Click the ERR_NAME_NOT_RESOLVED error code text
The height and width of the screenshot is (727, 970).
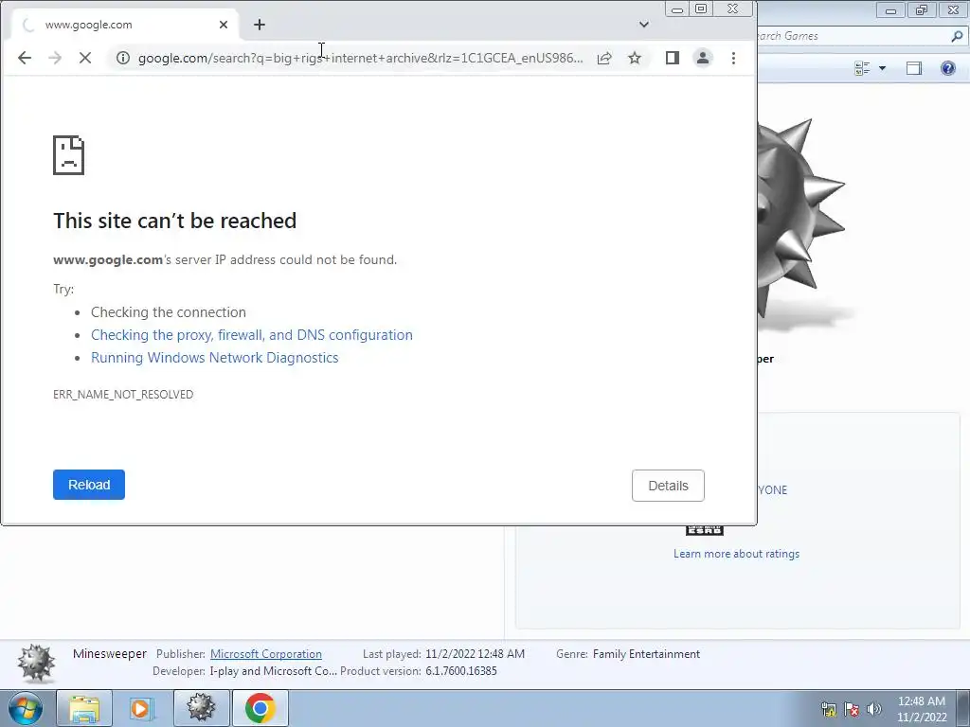(123, 395)
